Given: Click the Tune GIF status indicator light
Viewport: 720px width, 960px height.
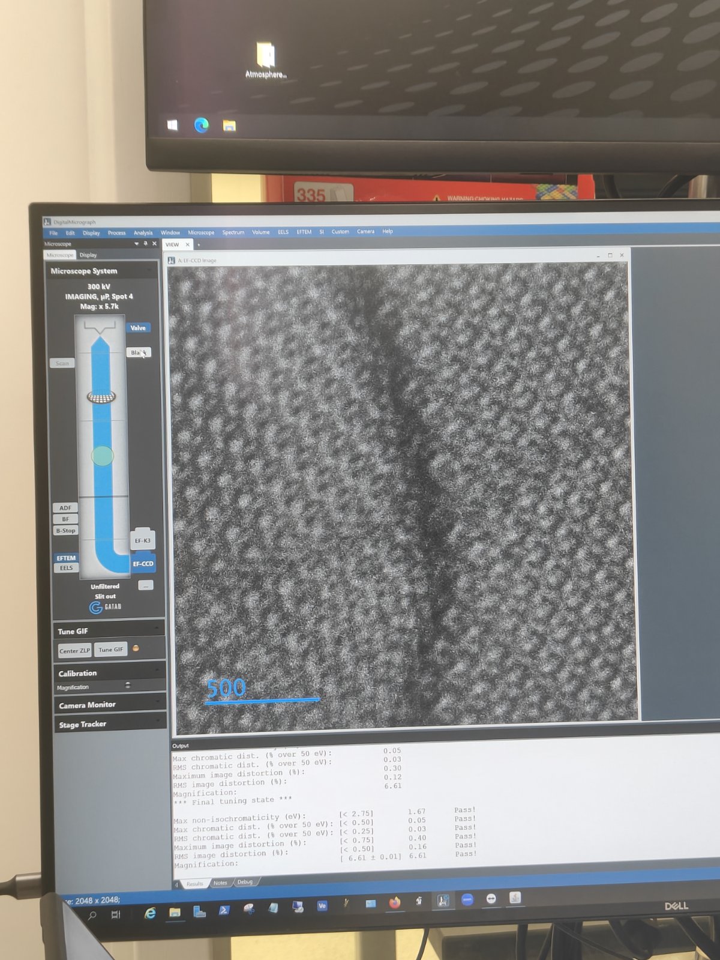Looking at the screenshot, I should [x=136, y=648].
